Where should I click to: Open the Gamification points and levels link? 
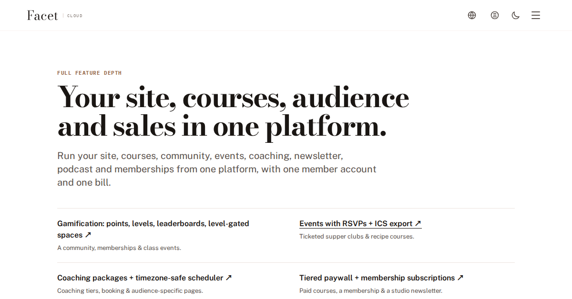tap(153, 229)
